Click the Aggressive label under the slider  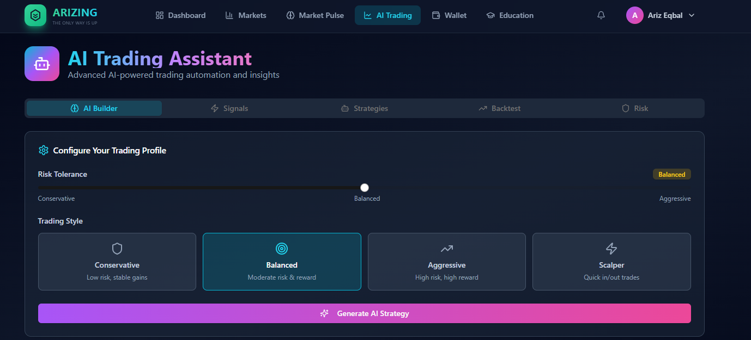pyautogui.click(x=675, y=199)
